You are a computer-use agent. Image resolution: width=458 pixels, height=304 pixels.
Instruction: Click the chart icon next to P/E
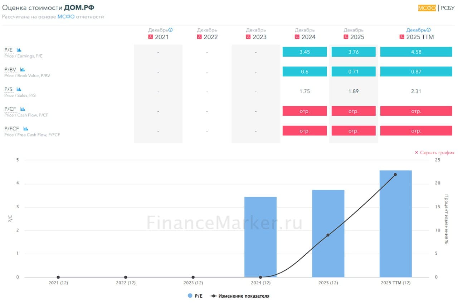[19, 50]
